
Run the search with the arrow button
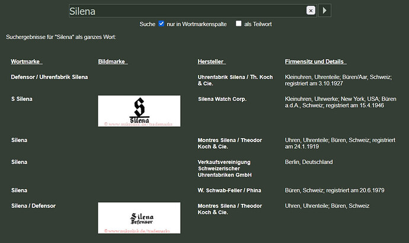point(325,11)
